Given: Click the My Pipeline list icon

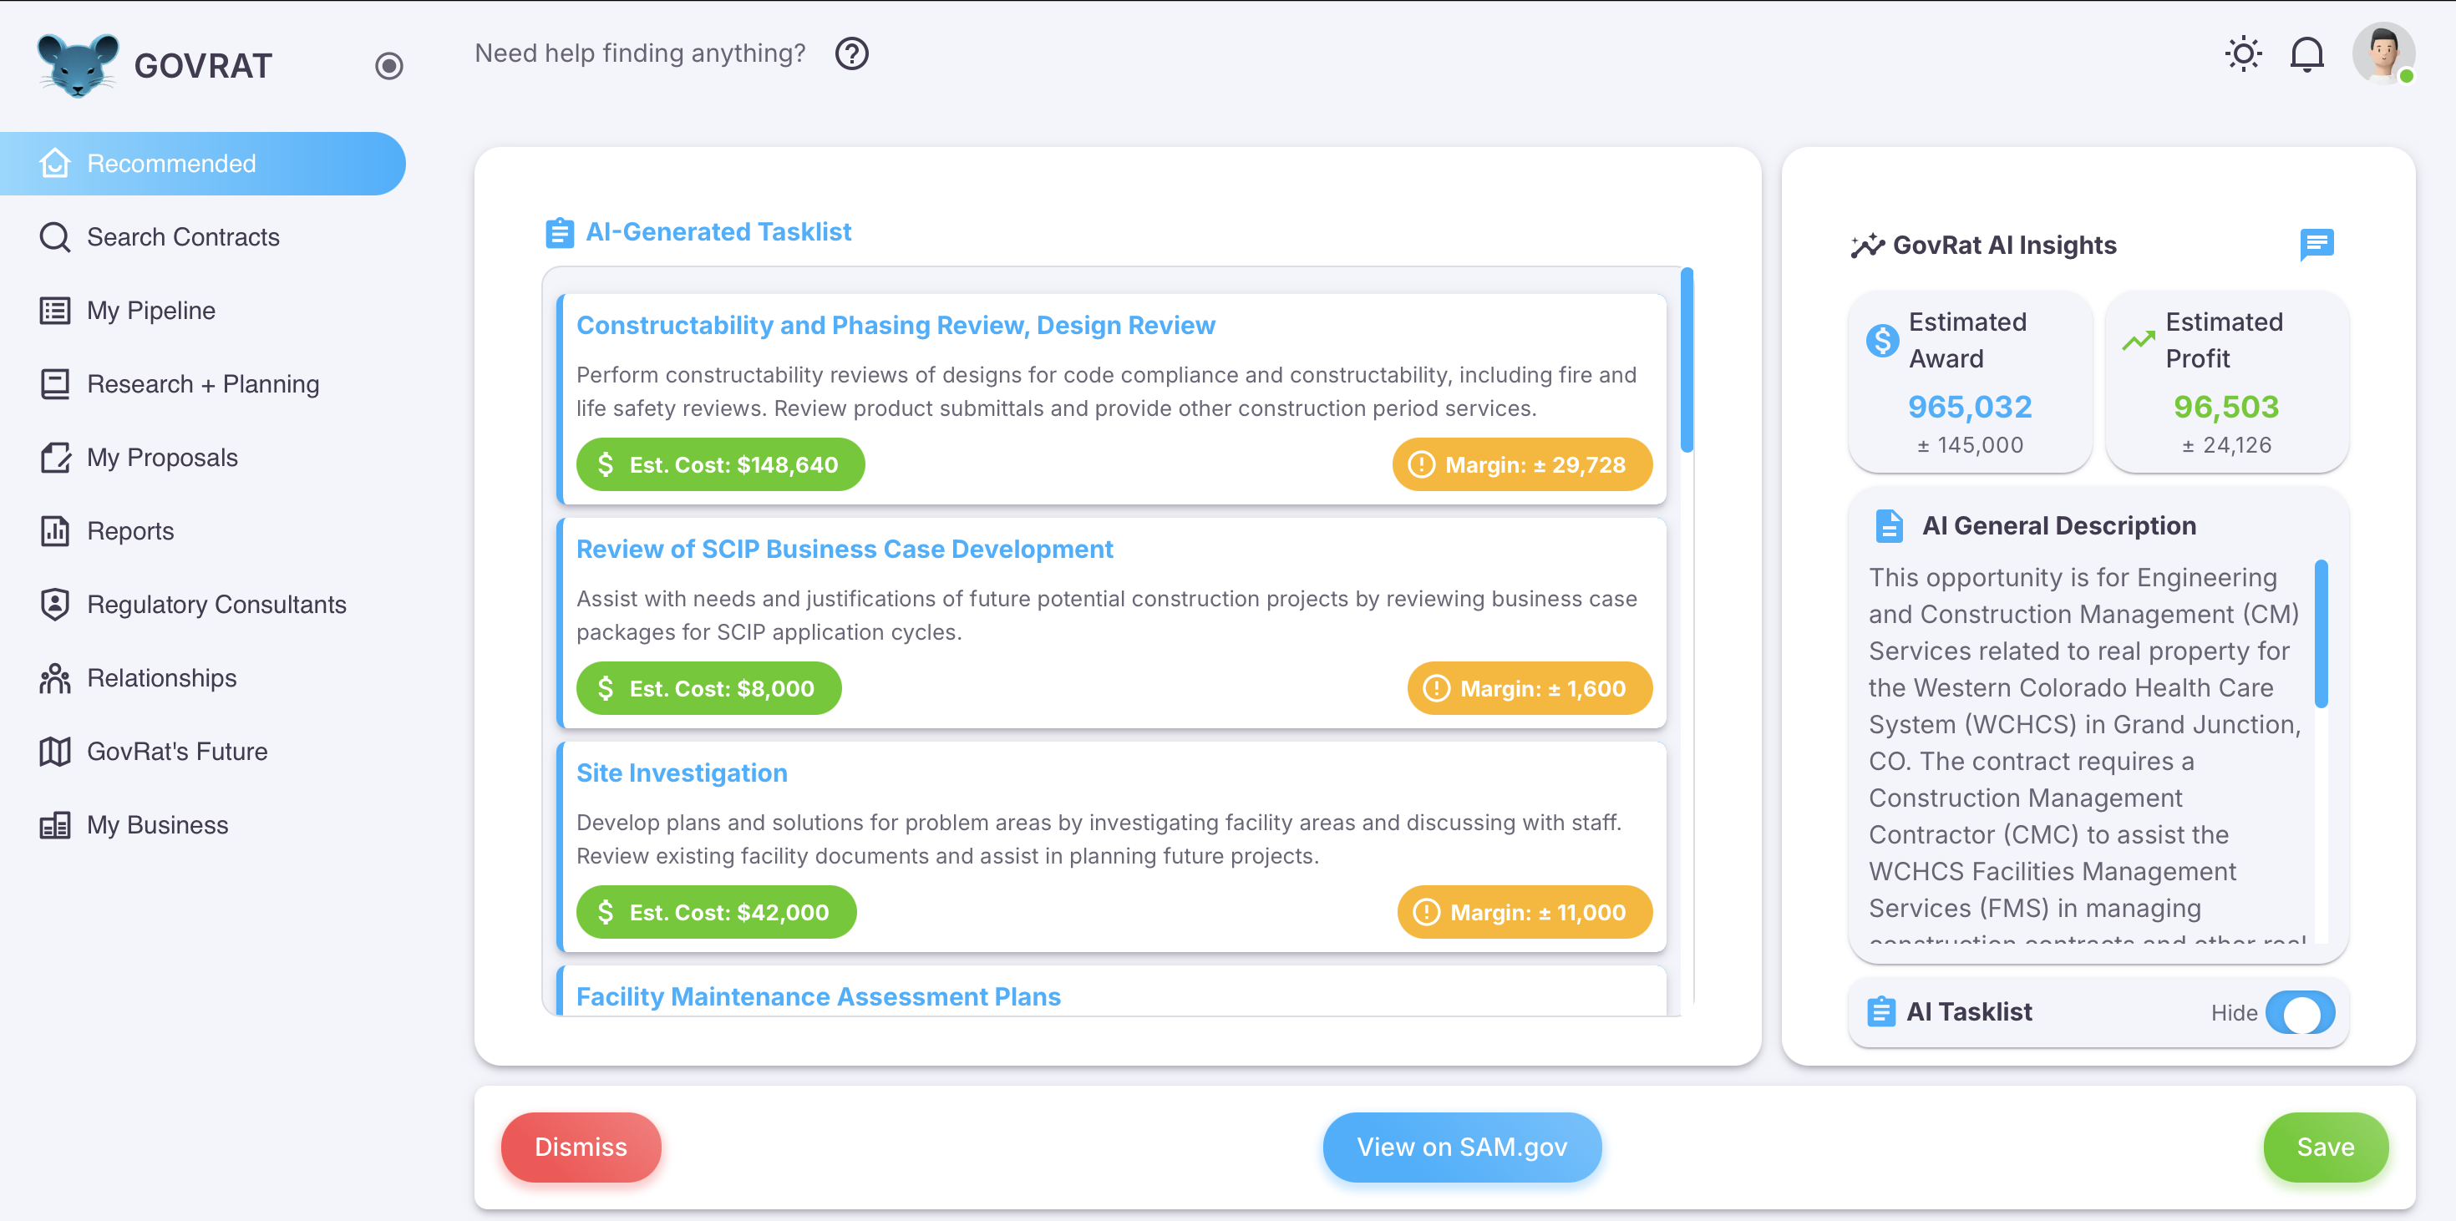Looking at the screenshot, I should [x=54, y=310].
